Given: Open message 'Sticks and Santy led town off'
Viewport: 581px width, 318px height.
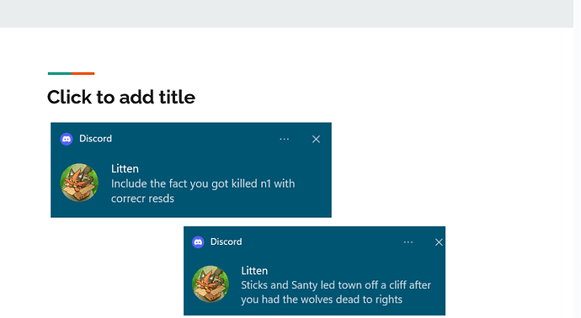Looking at the screenshot, I should pyautogui.click(x=336, y=292).
